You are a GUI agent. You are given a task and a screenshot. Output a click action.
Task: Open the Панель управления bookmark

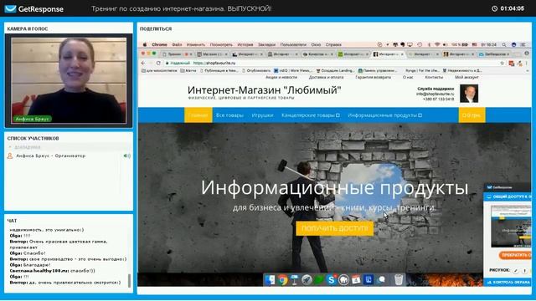(x=378, y=70)
